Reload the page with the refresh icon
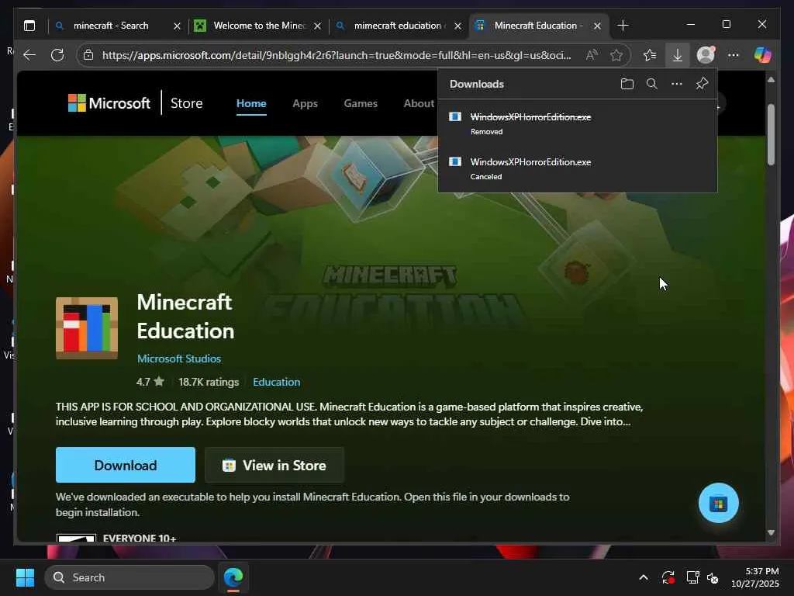Screen dimensions: 794x596 coord(57,55)
